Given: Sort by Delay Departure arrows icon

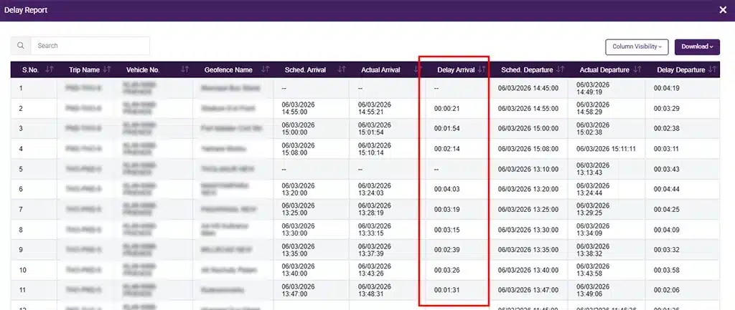Looking at the screenshot, I should coord(713,70).
